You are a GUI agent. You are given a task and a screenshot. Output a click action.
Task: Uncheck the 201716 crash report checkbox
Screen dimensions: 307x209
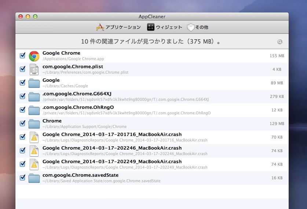coord(22,137)
